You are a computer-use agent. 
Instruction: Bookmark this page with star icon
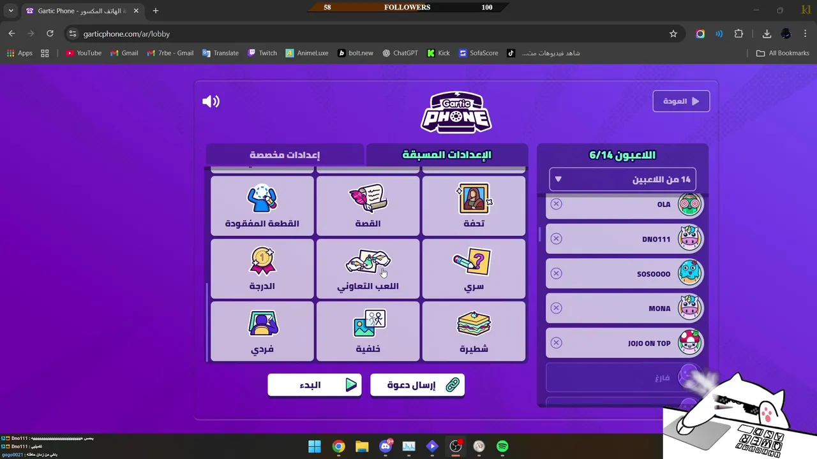(673, 34)
